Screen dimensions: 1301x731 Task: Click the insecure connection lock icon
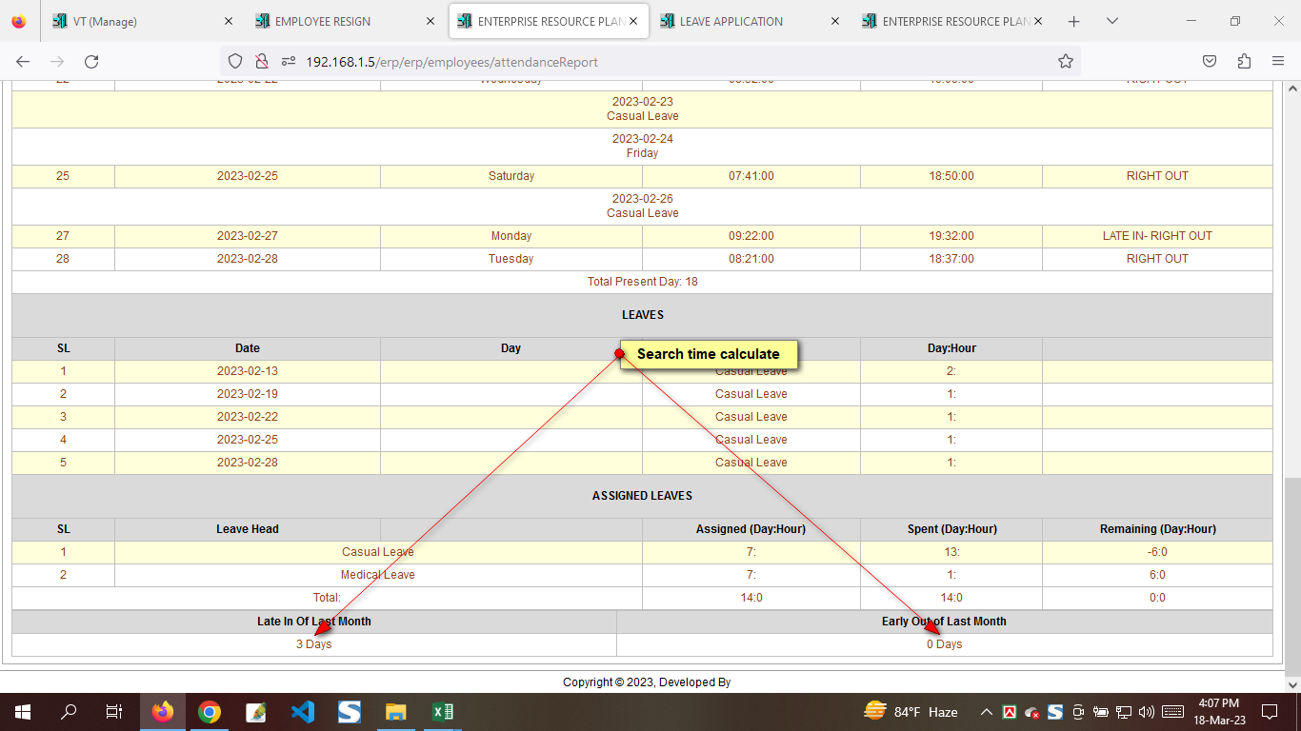[261, 62]
